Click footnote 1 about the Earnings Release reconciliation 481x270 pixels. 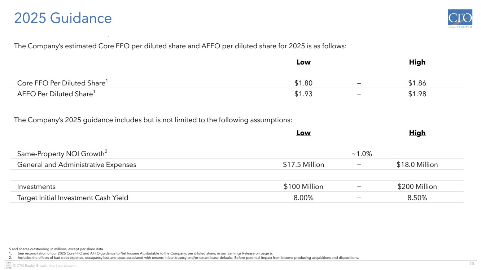[144, 253]
